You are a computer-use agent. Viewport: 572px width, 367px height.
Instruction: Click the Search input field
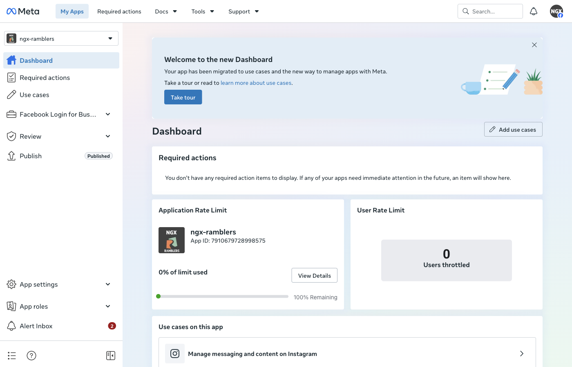tap(490, 11)
